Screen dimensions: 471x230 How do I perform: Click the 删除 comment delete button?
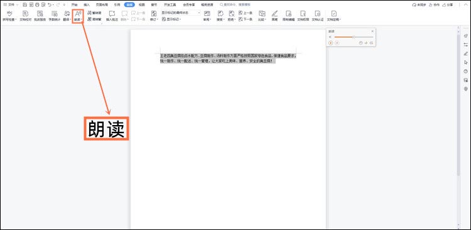coord(124,16)
